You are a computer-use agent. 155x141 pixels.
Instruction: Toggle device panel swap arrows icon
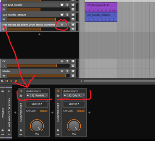point(2,81)
